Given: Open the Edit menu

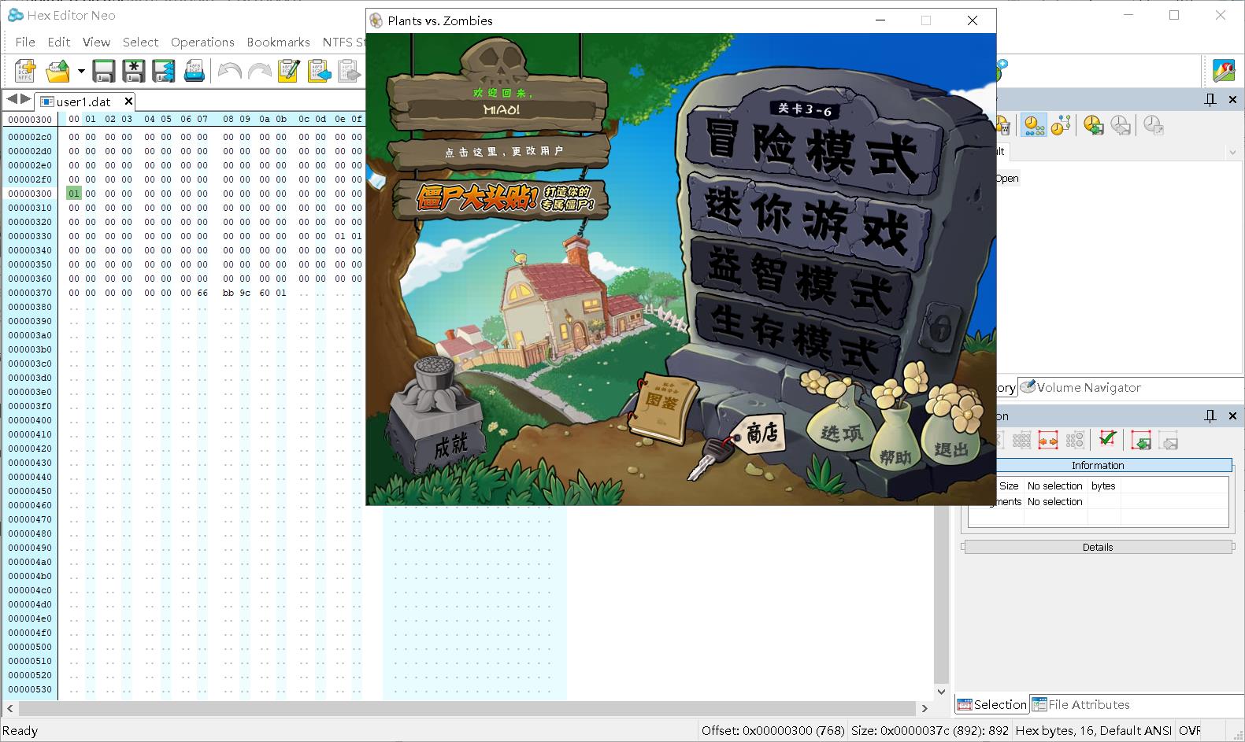Looking at the screenshot, I should (59, 42).
